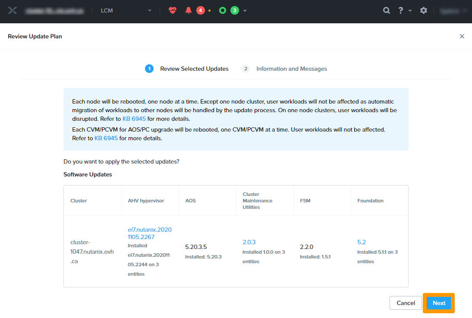Expand the help menu chevron
The image size is (472, 318).
point(410,10)
